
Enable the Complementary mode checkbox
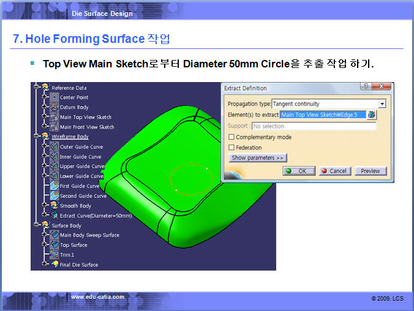231,137
